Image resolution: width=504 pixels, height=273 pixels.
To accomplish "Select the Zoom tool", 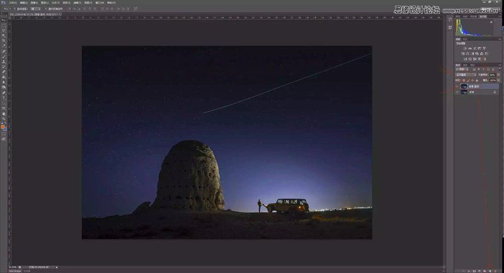I will pyautogui.click(x=4, y=119).
